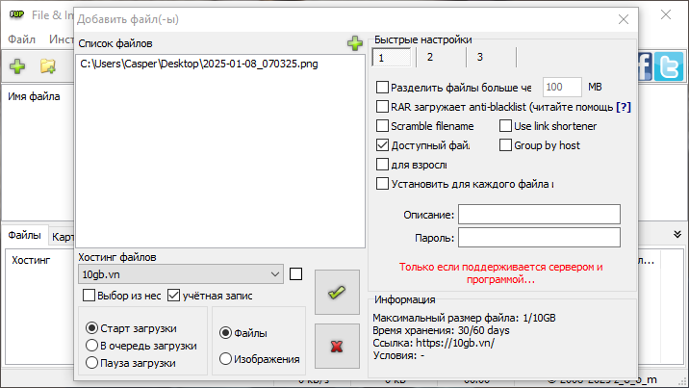Open the Файлы tab in main window
This screenshot has height=388, width=689.
[25, 235]
